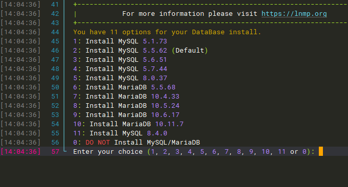
Task: Select the 'Install MariaDB 10.5.24' line
Action: click(x=126, y=106)
